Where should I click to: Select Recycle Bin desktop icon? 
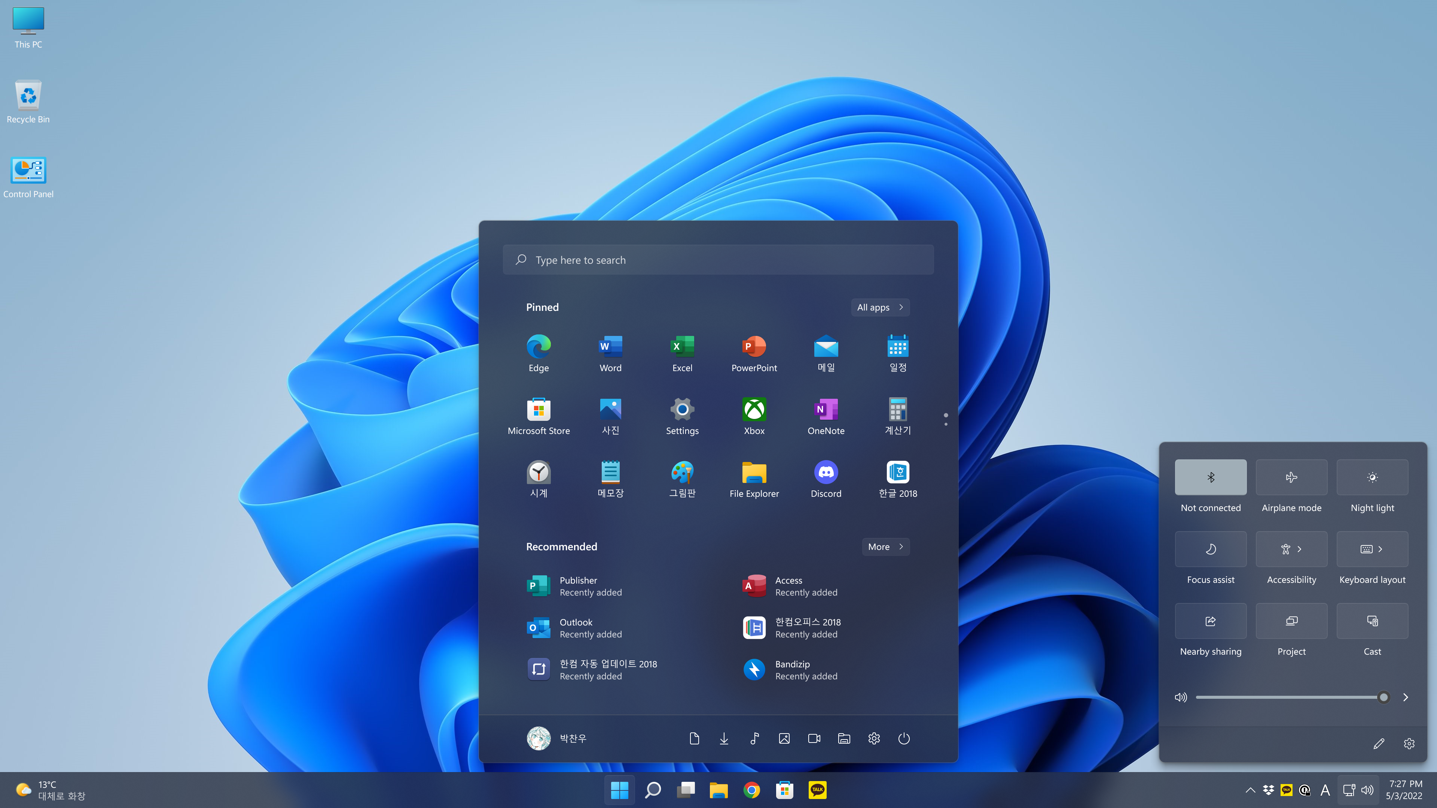pyautogui.click(x=28, y=101)
